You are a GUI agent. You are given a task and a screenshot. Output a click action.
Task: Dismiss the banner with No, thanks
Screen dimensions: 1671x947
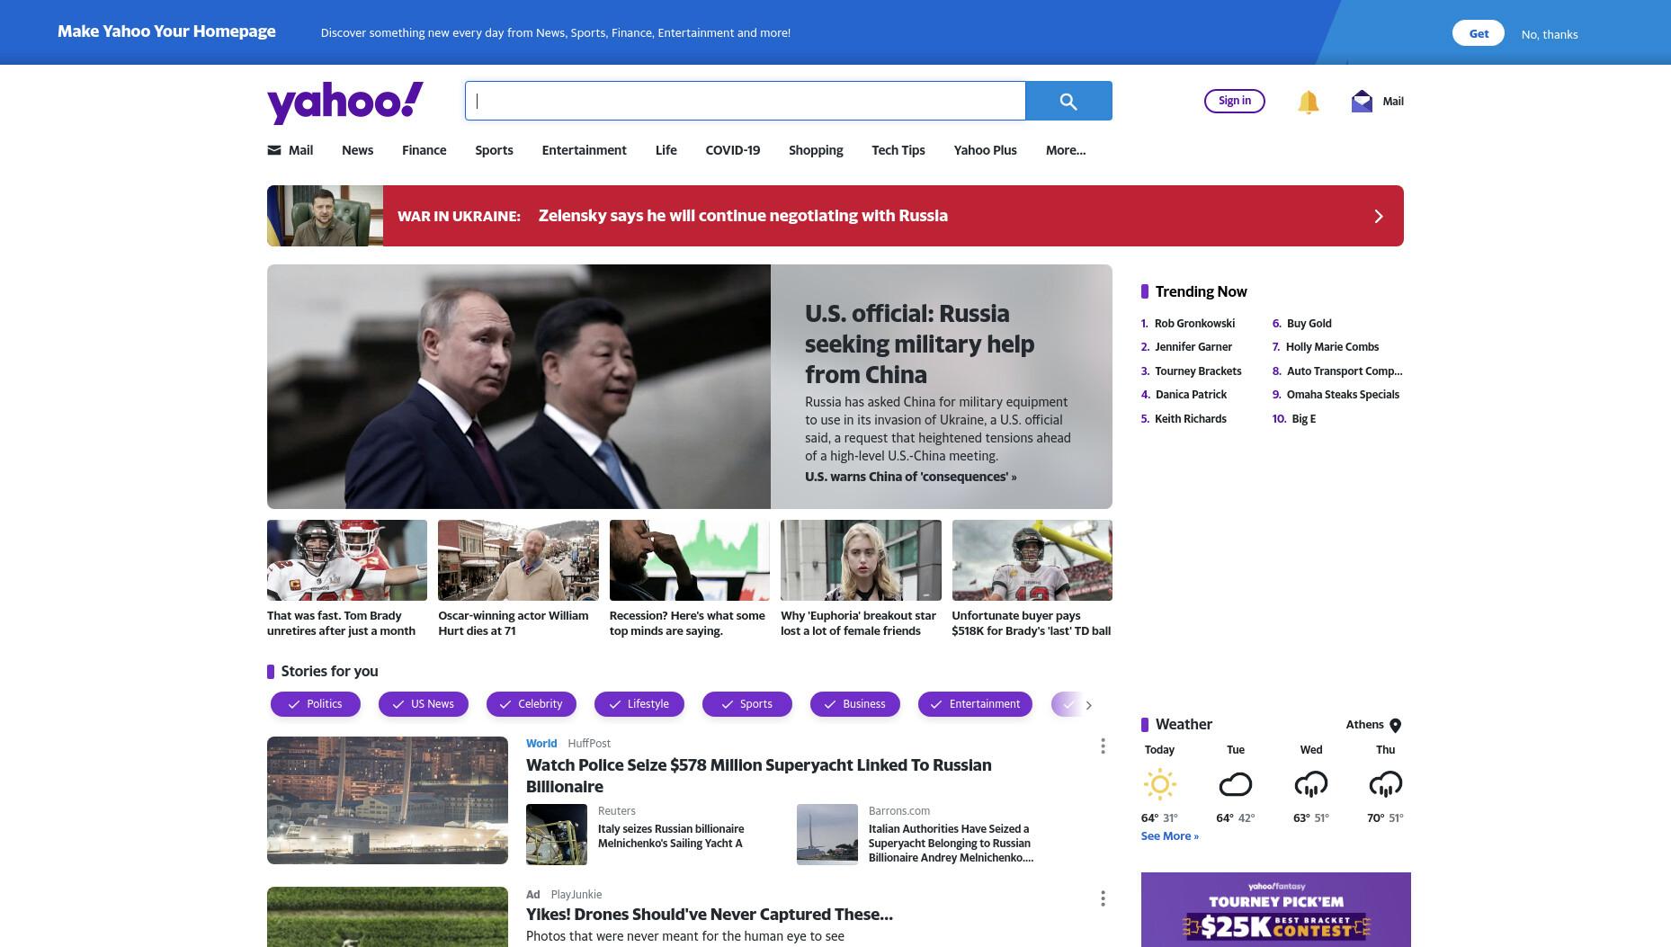pyautogui.click(x=1549, y=34)
